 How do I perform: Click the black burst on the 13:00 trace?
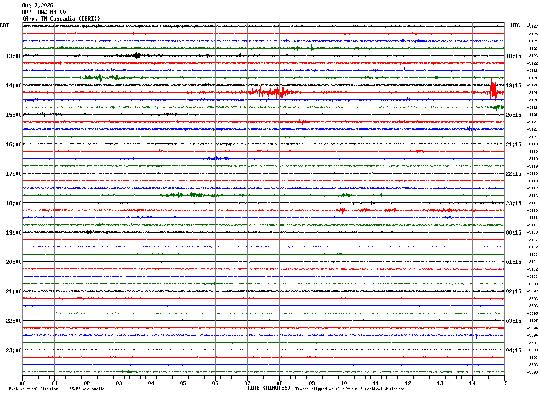point(136,55)
